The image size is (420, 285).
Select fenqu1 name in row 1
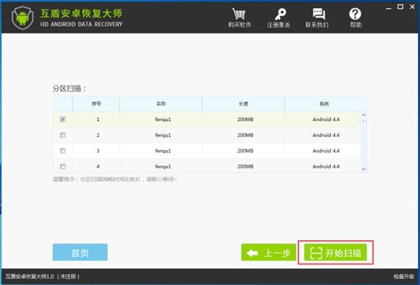(163, 119)
